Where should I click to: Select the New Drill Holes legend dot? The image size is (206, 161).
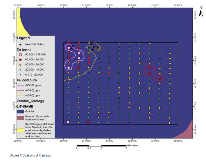click(20, 44)
